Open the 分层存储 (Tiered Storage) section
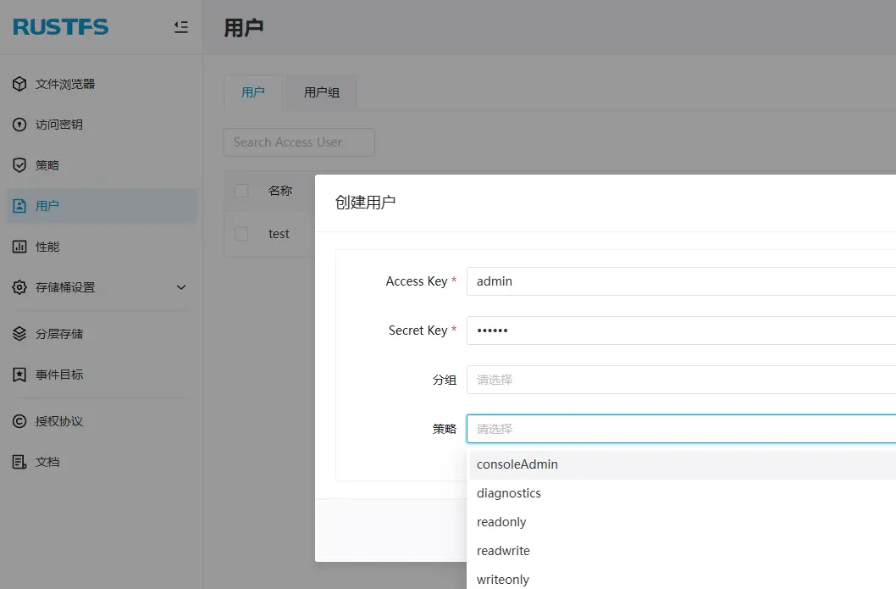The image size is (896, 589). (x=64, y=333)
